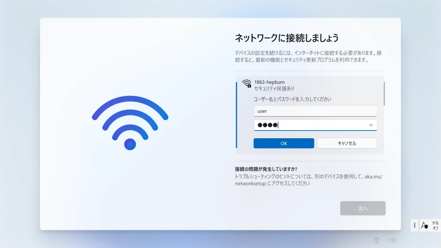
Task: Click the セキュリティ保護あり status text
Action: pos(274,89)
